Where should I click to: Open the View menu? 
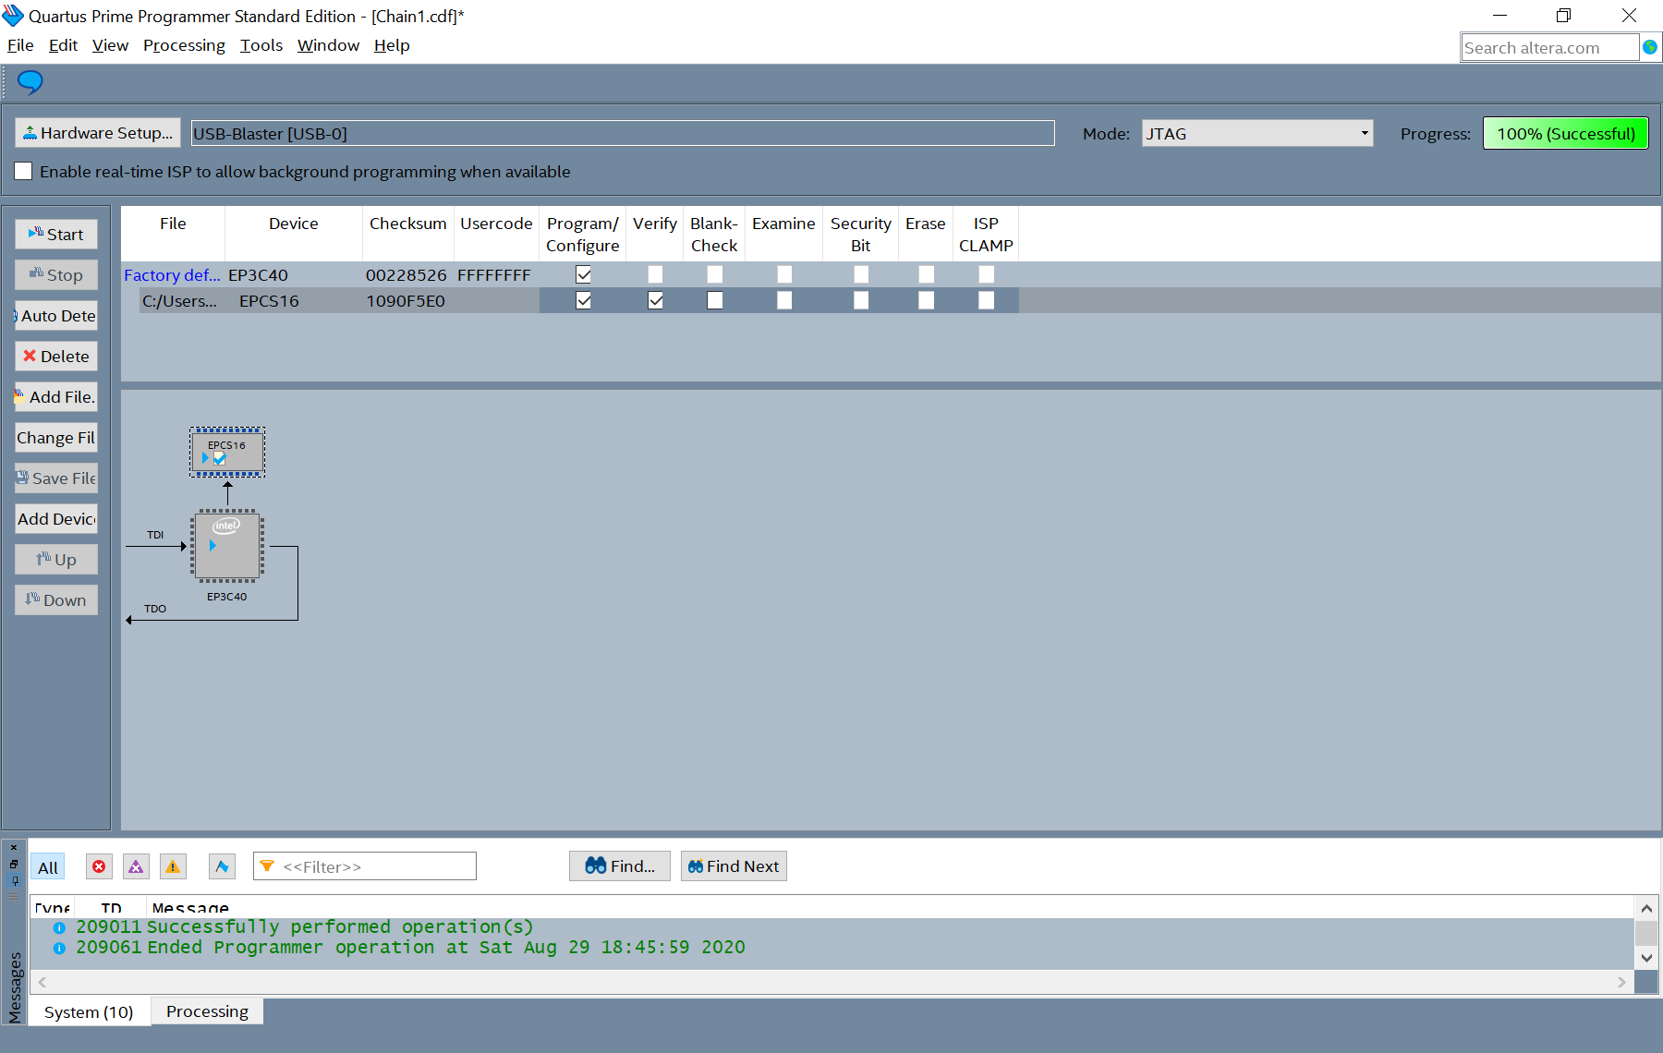click(110, 45)
